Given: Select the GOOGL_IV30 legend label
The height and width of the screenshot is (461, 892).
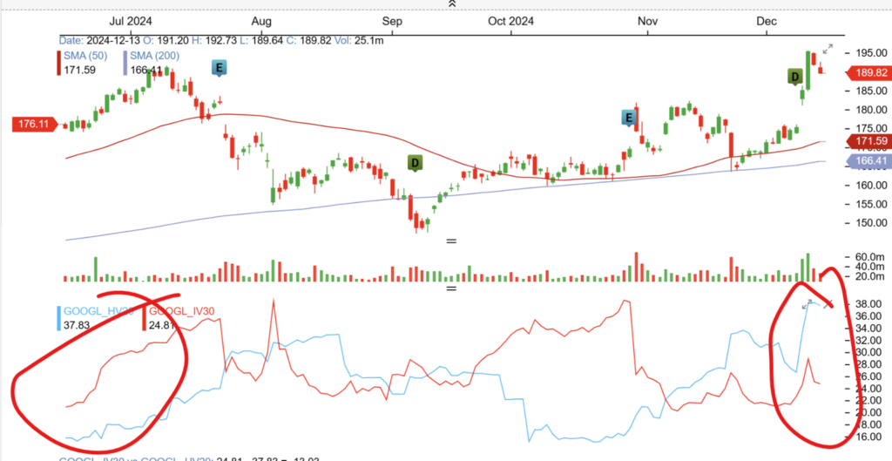Looking at the screenshot, I should (x=181, y=311).
